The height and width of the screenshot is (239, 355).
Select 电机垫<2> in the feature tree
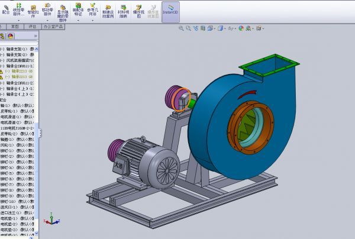[17, 224]
